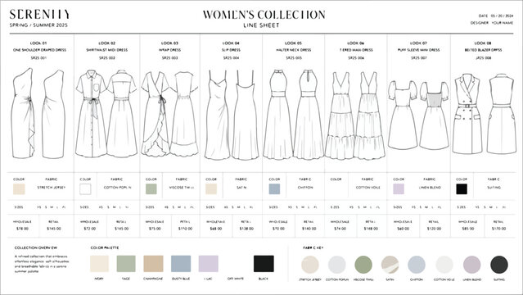Choose the Lilac swatch in the color palette
This screenshot has height=295, width=523.
(209, 264)
